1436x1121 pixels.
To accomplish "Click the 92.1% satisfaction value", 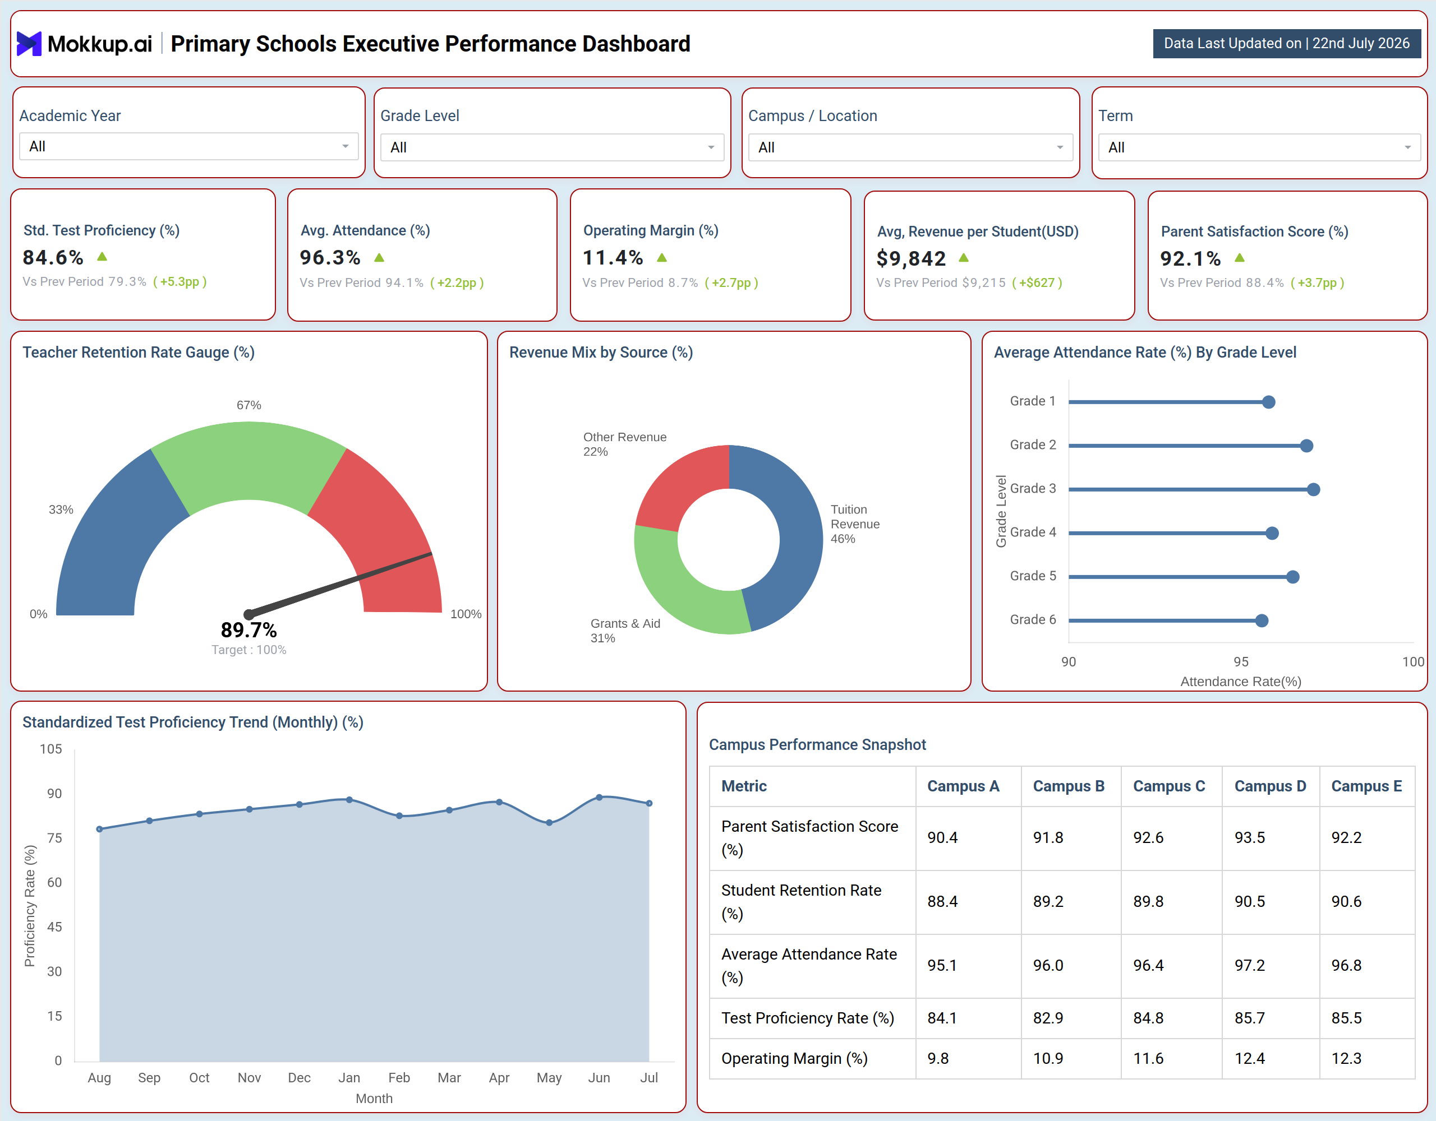I will (1190, 258).
